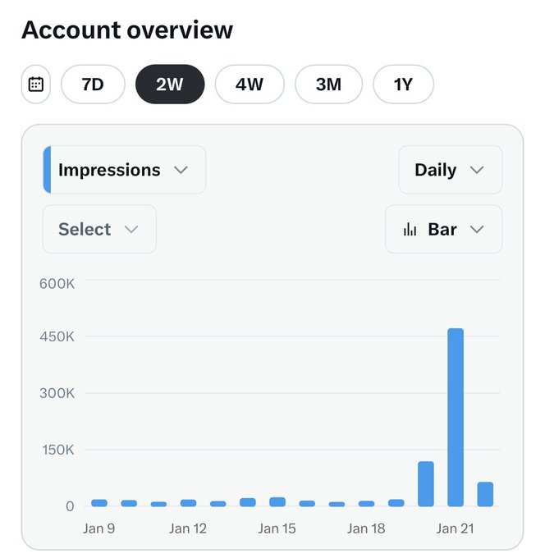Click the chevron next to Bar
This screenshot has height=558, width=545.
[x=478, y=229]
